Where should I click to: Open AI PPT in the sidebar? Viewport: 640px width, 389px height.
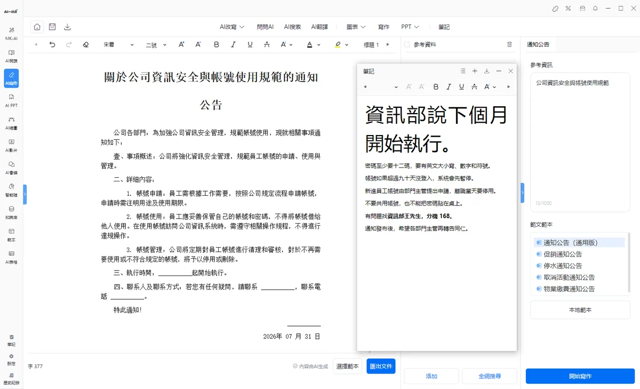point(11,101)
